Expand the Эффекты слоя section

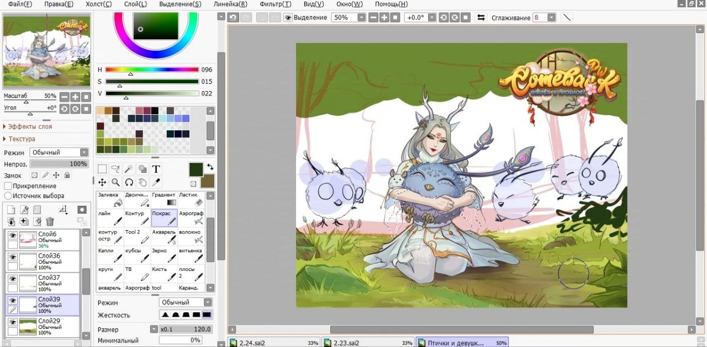[x=30, y=126]
